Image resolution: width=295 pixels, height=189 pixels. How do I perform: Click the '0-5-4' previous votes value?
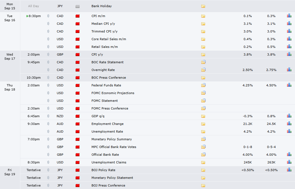271,147
